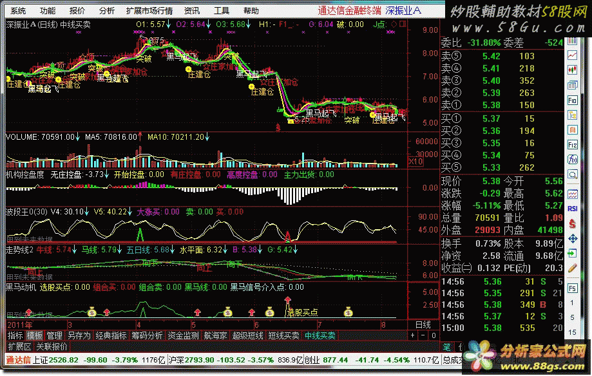Click the red dollar sign icon
This screenshot has width=592, height=376.
click(x=573, y=224)
